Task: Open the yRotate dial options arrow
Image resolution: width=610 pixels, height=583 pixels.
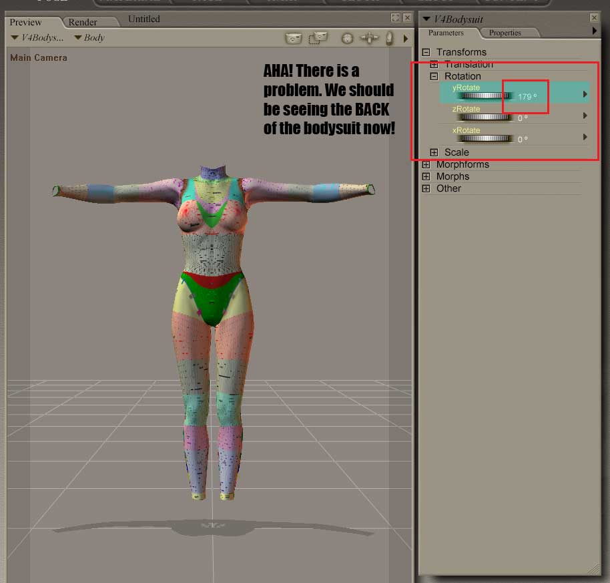Action: 585,95
